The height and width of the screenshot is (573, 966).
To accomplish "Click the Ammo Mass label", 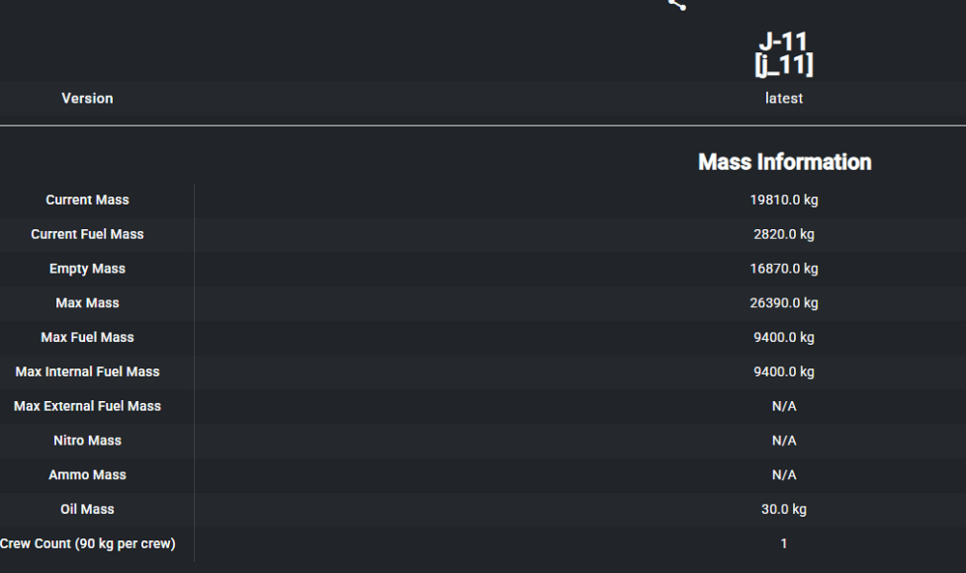I will tap(87, 475).
